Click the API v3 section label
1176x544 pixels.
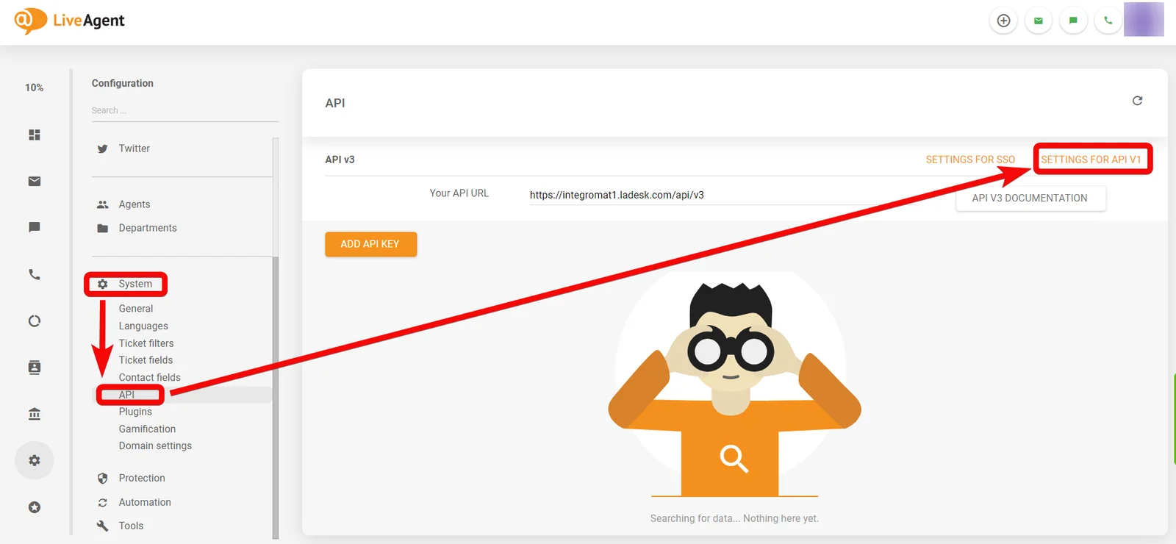340,160
